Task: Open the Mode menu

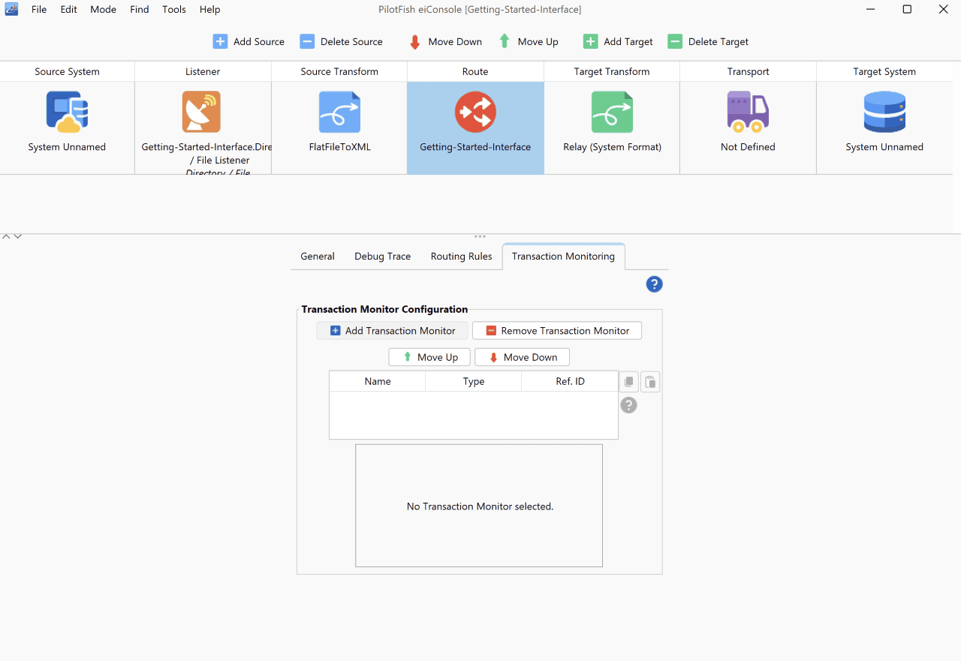Action: click(x=104, y=10)
